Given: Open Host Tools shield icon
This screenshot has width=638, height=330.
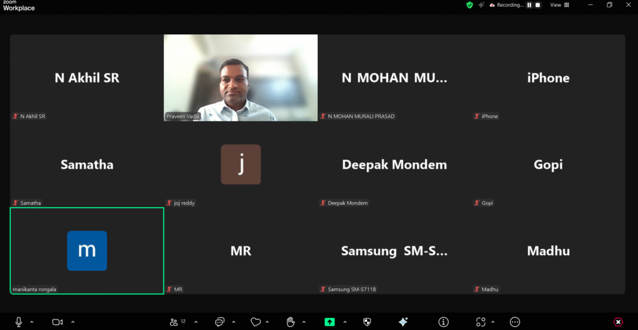Looking at the screenshot, I should (367, 322).
